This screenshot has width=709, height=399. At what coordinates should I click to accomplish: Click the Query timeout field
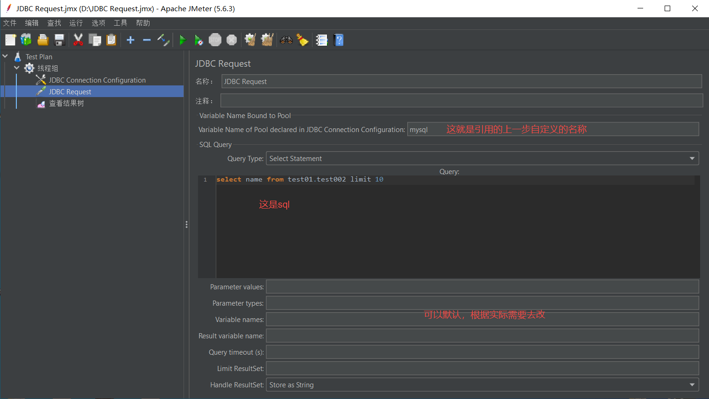[482, 352]
